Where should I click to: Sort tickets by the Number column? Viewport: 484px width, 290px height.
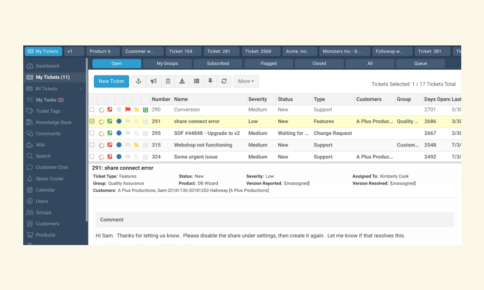click(161, 99)
